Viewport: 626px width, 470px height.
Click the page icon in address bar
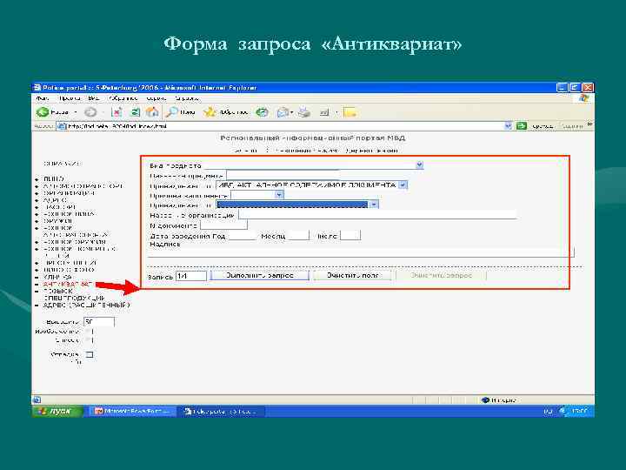tap(62, 126)
